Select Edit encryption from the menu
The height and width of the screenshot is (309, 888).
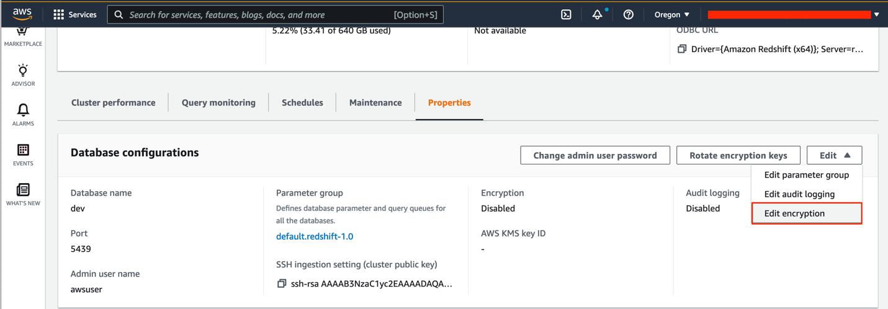tap(794, 213)
